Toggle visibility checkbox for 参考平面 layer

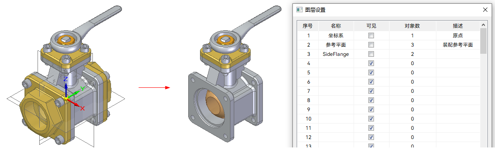pyautogui.click(x=371, y=45)
